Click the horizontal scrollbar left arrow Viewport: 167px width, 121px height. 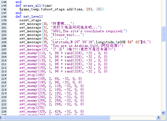[x=1, y=118]
